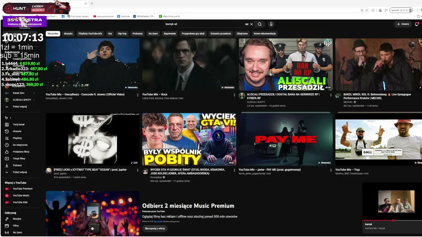Play the WYCIEK GTA VI thumbnail
422x237 pixels.
coord(189,139)
